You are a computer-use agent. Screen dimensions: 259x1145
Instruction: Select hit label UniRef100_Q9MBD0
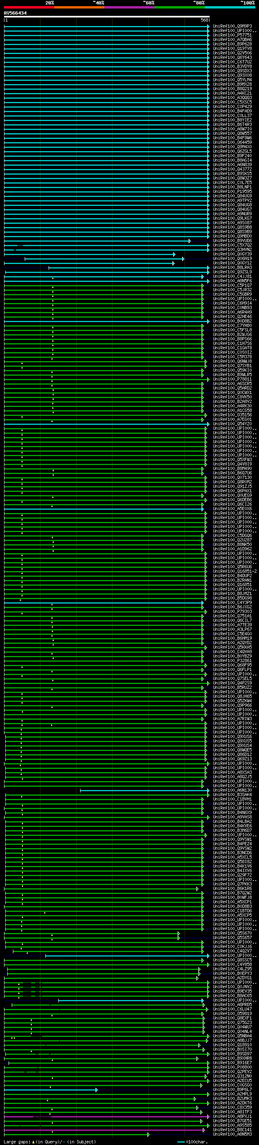click(232, 236)
